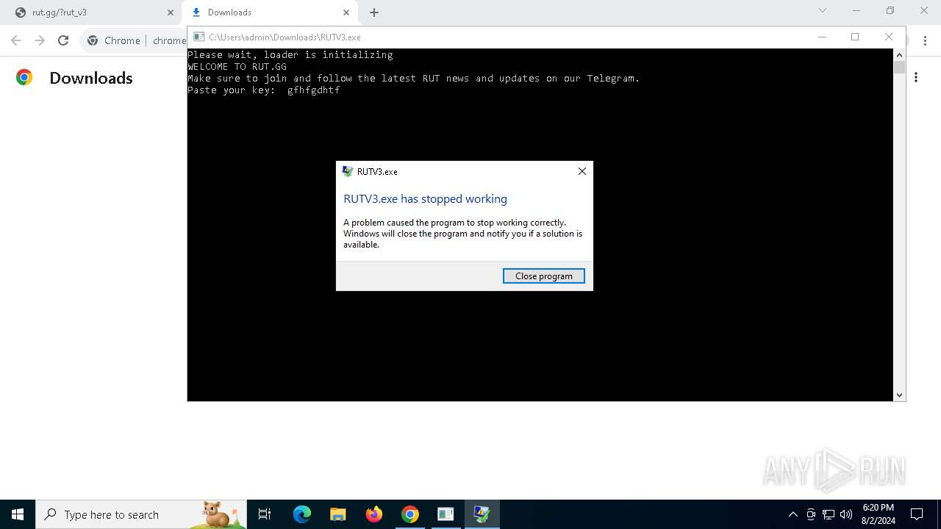The height and width of the screenshot is (529, 941).
Task: Open the Windows Start menu
Action: pos(18,514)
